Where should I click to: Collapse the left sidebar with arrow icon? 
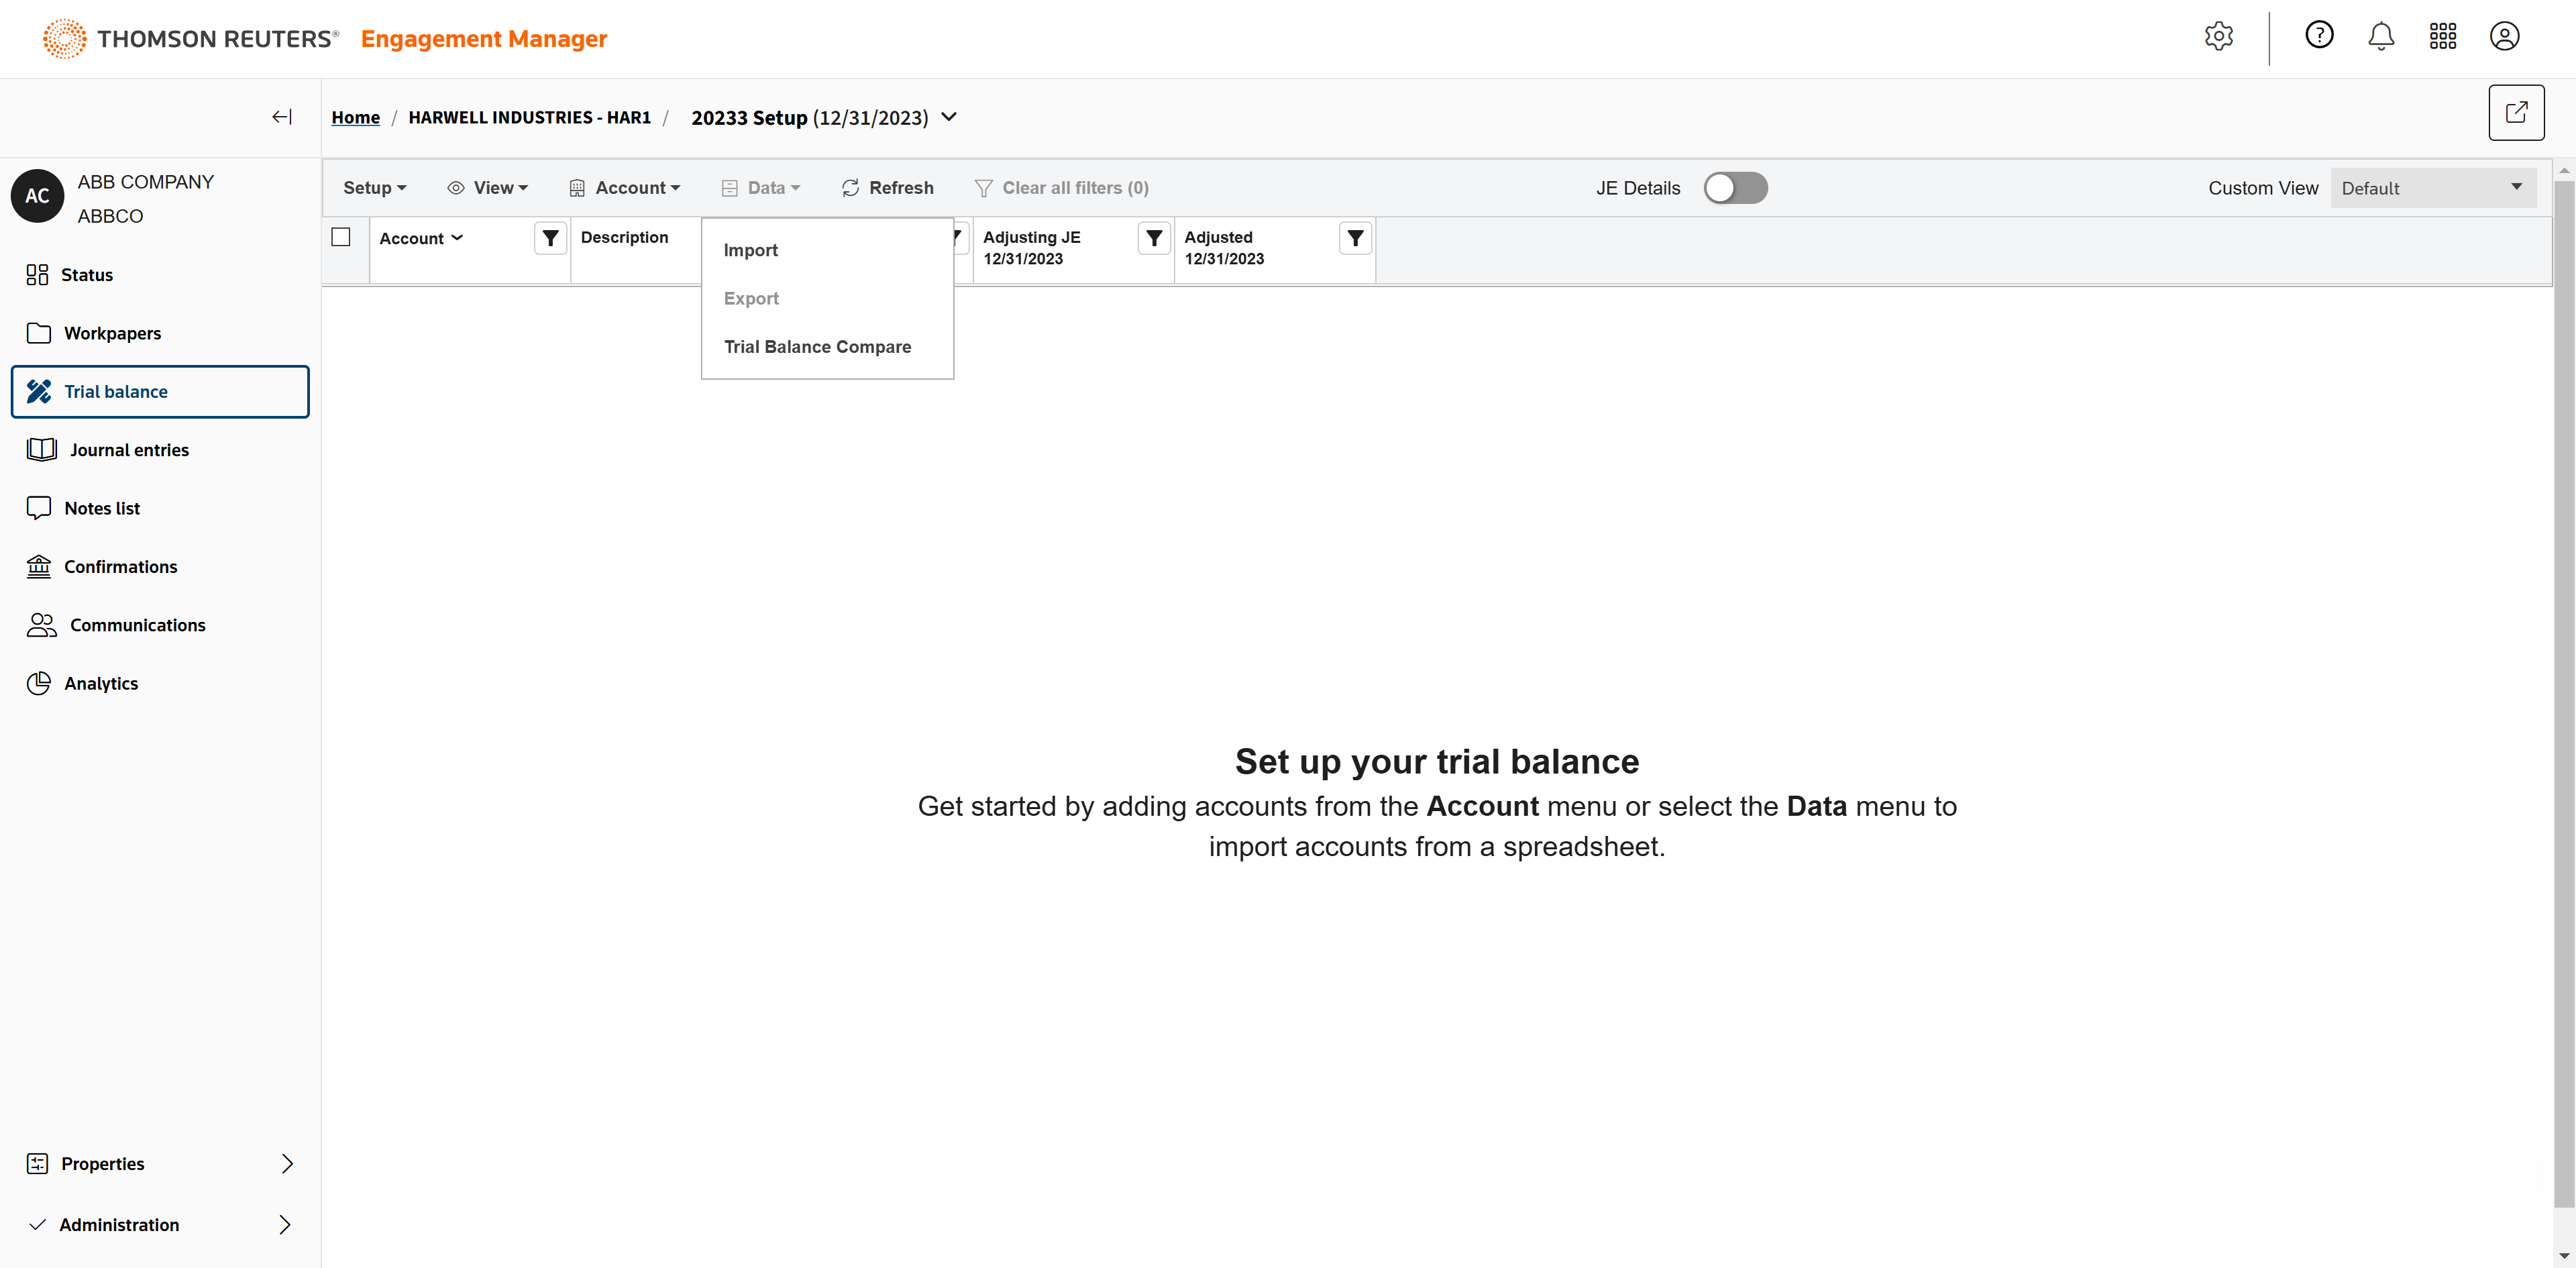pos(282,117)
